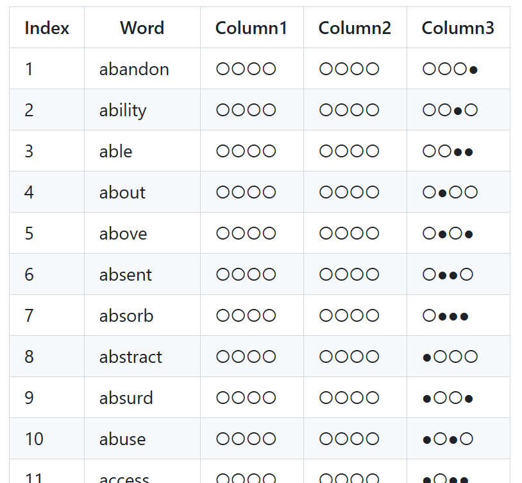Click the filled circle in abstract's Column3
Image resolution: width=522 pixels, height=483 pixels.
click(427, 358)
